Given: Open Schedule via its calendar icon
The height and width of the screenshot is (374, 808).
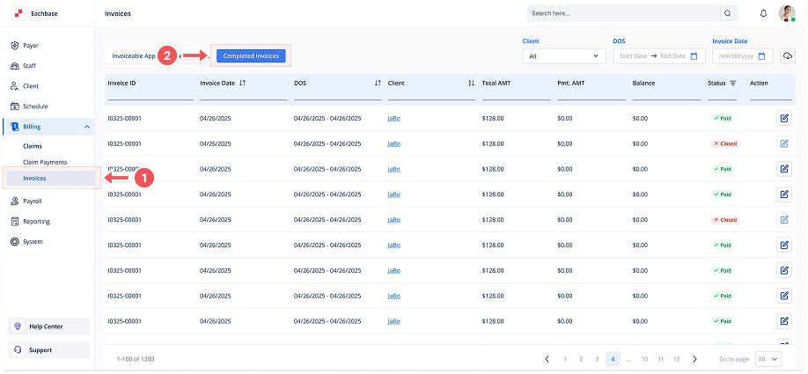Looking at the screenshot, I should pos(15,106).
